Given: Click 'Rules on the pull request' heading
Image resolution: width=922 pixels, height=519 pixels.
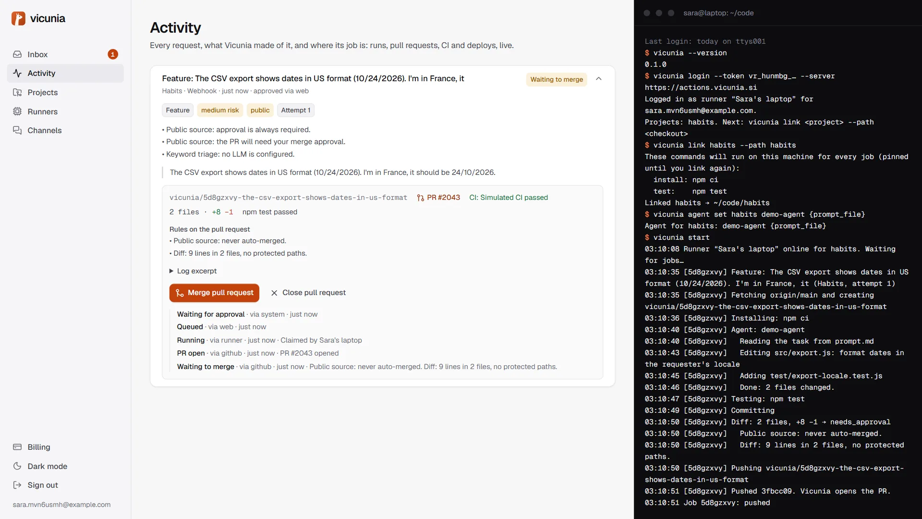Looking at the screenshot, I should (x=209, y=229).
